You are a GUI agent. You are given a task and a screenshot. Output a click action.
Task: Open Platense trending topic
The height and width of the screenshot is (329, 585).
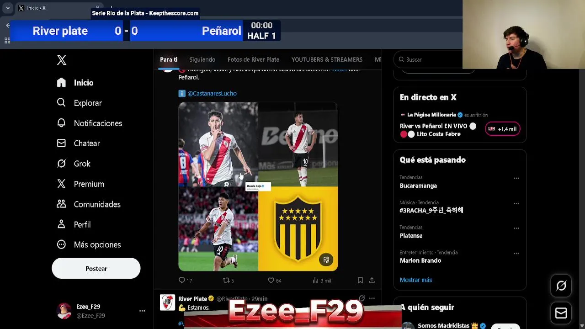pos(411,235)
